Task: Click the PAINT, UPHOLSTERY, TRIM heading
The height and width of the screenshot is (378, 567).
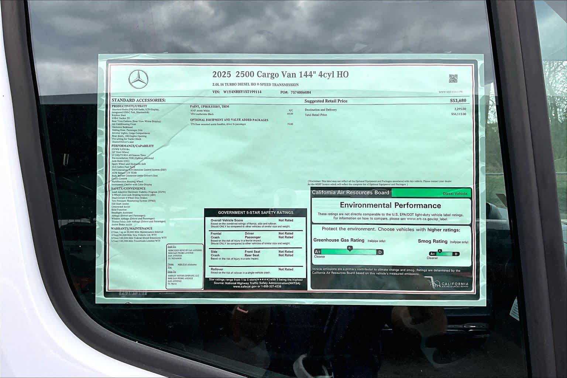Action: coord(209,106)
